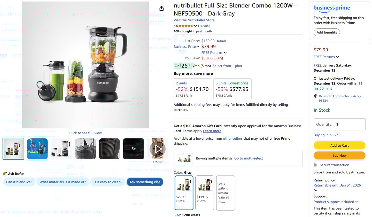Click the multi-select product image icon
Screen dimensions: 372x217
click(185, 158)
